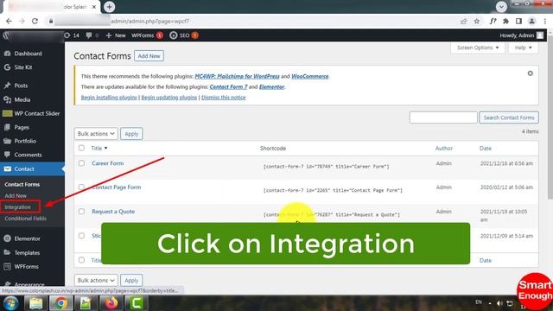
Task: Open the Request a Quote form link
Action: (x=113, y=211)
